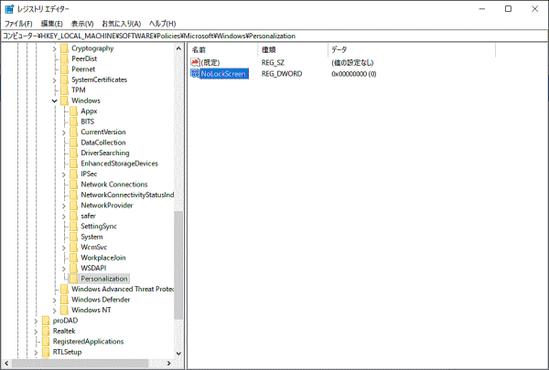Expand the WSDAPI key
549x370 pixels.
click(64, 269)
